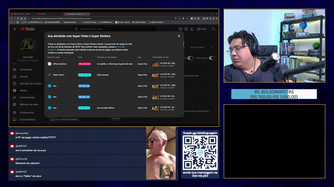Screen dimensions: 334x187
Task: Open PAPA LEÃO XIV bookmark
Action: (36, 22)
